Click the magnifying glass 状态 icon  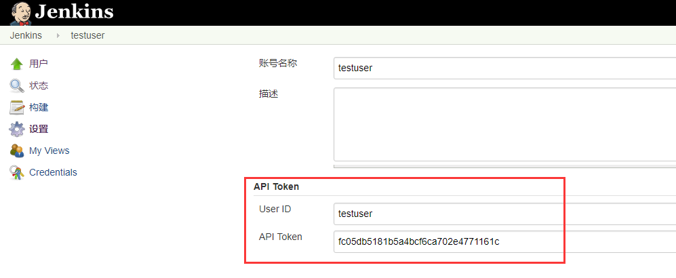tap(17, 86)
